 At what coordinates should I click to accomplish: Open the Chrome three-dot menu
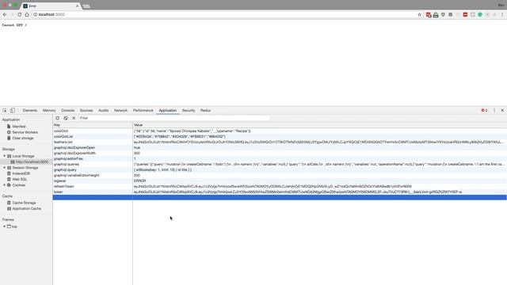pyautogui.click(x=502, y=14)
